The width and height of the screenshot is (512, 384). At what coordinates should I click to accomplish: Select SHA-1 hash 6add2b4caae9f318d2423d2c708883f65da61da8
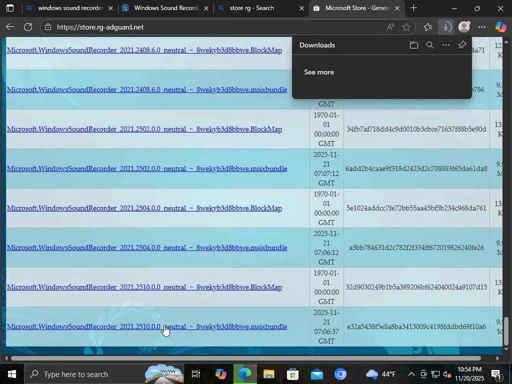point(416,169)
